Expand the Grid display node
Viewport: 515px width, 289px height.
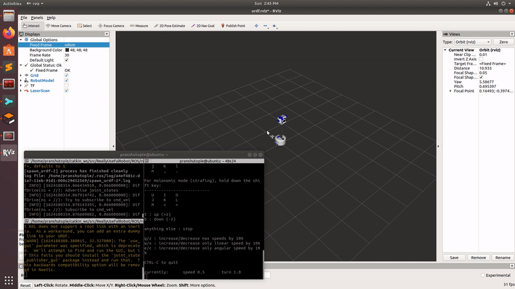coord(21,75)
